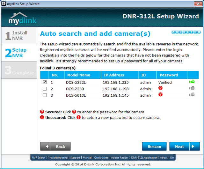Click the D-Link icon in title bar
Viewport: 204px width, 169px height.
[x=4, y=4]
